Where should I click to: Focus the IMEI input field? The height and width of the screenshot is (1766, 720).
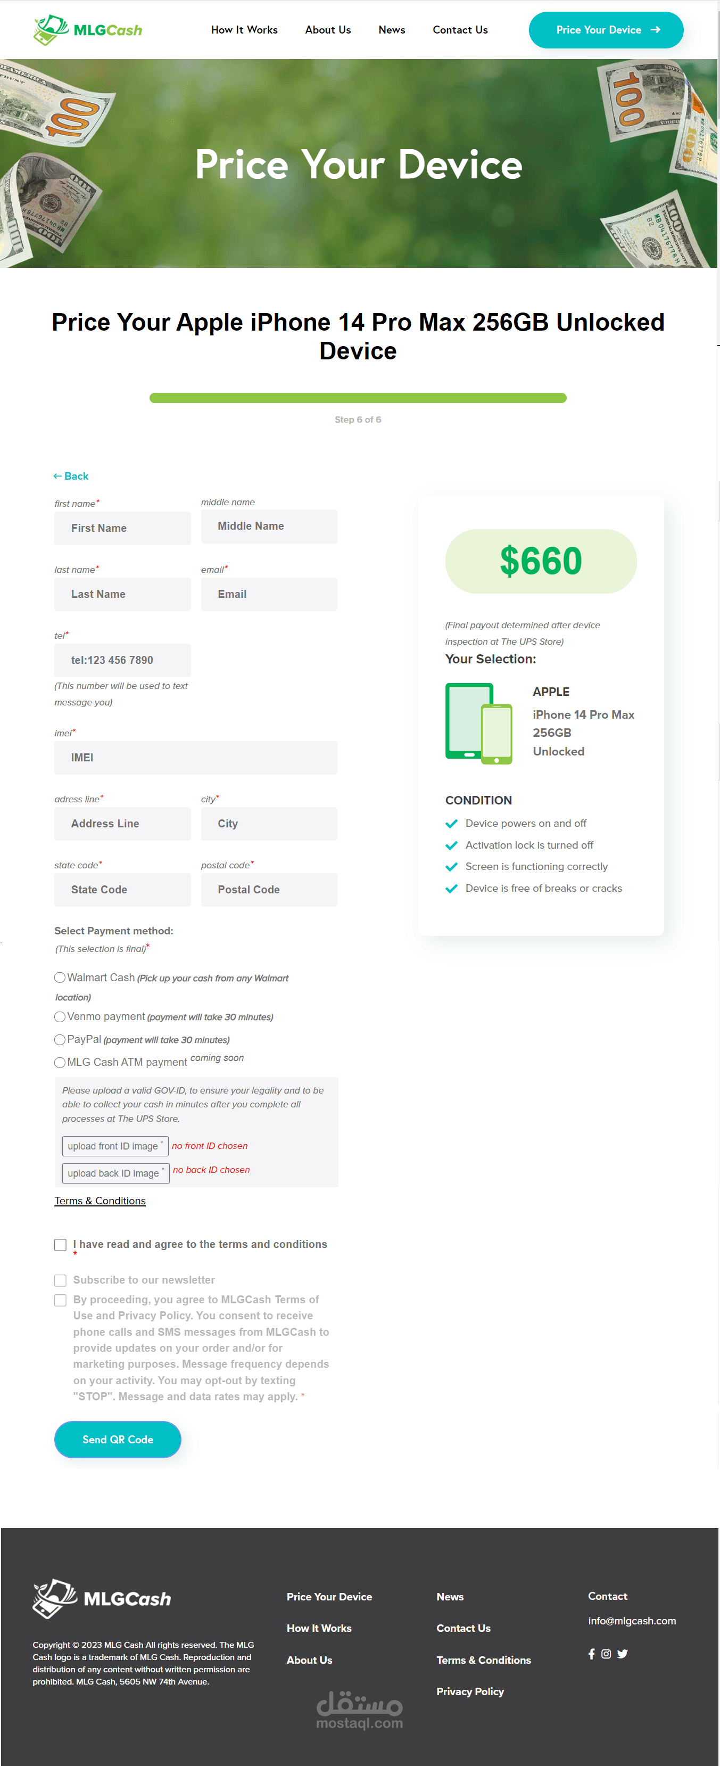195,758
